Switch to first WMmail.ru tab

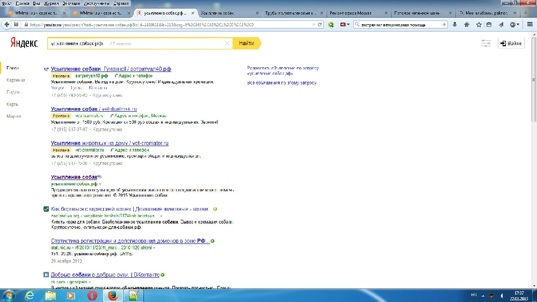(x=37, y=13)
